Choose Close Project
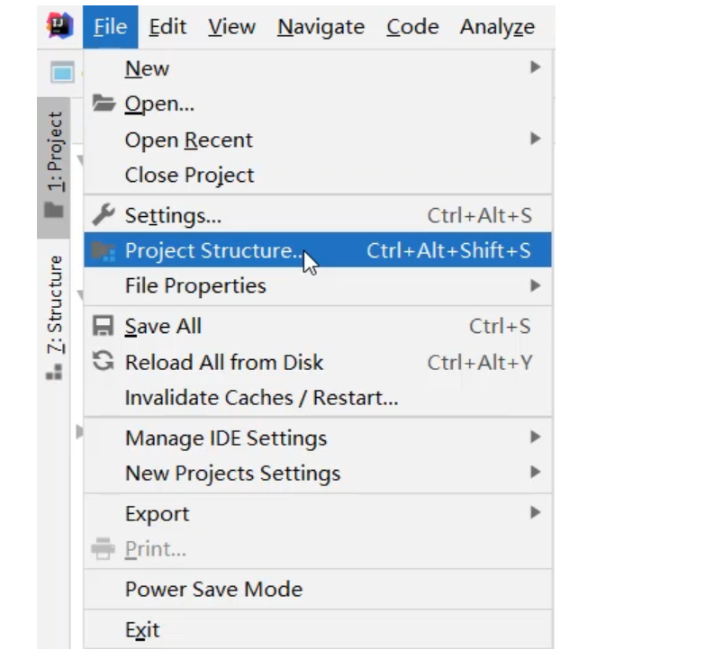 pyautogui.click(x=190, y=176)
